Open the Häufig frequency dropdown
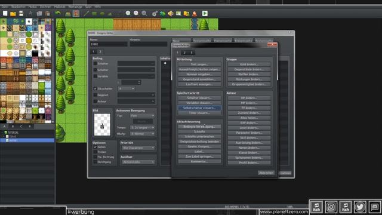The width and height of the screenshot is (382, 215). (x=142, y=134)
